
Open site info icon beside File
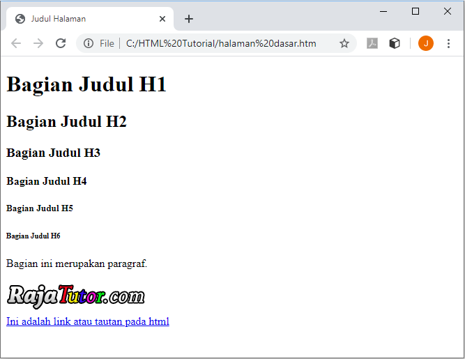[89, 43]
